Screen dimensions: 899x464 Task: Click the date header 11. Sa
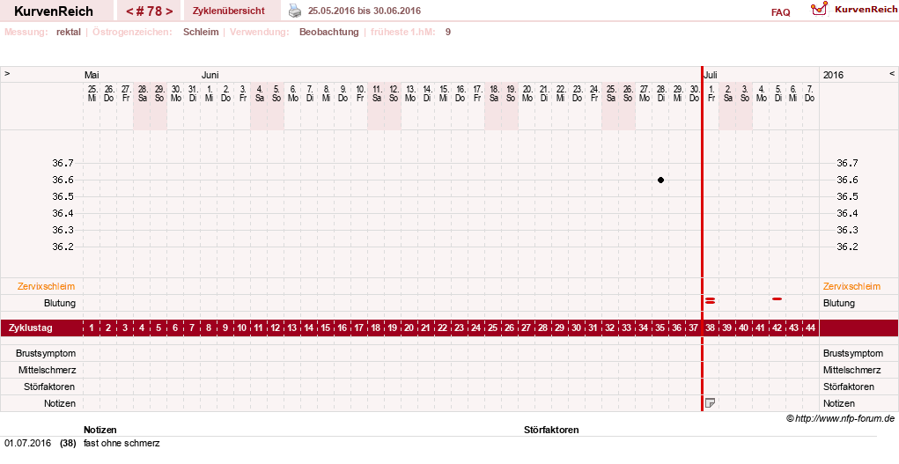point(377,93)
